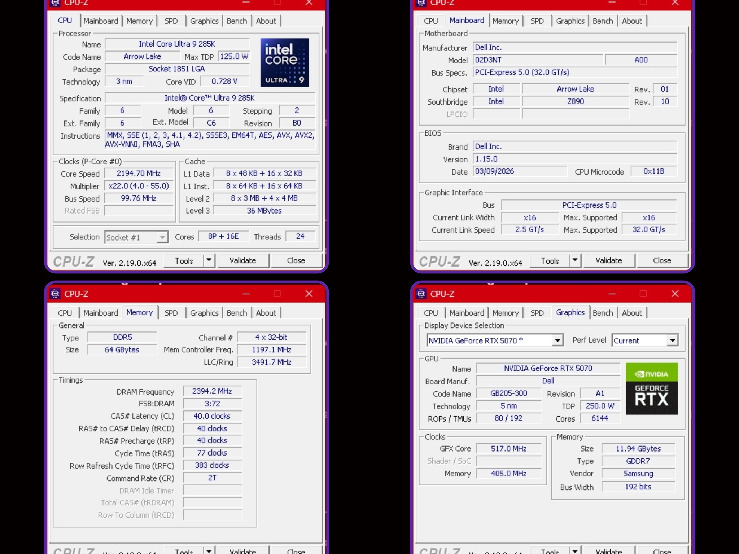
Task: Minimize the Graphics CPU-Z window
Action: [x=612, y=294]
